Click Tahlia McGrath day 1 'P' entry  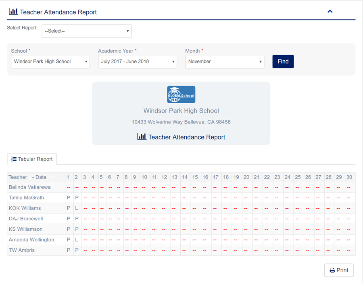pyautogui.click(x=69, y=198)
